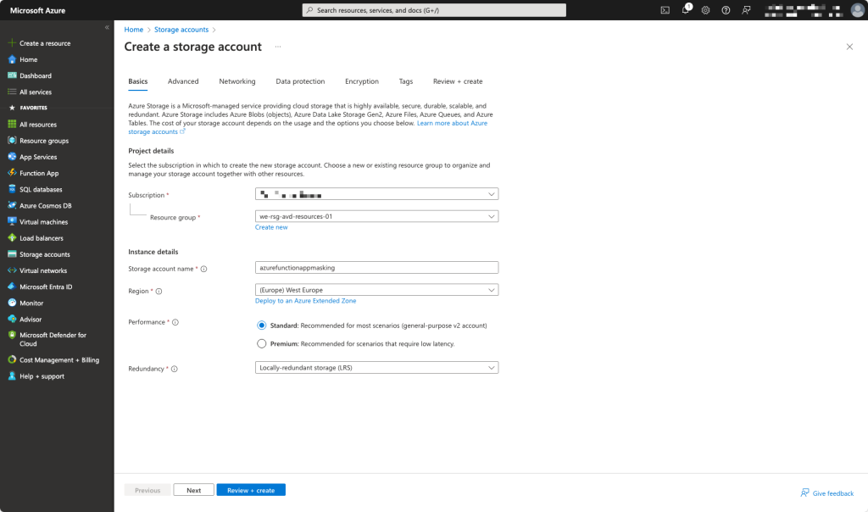Click Deploy to an Azure Extended Zone
The width and height of the screenshot is (868, 512).
click(x=305, y=301)
